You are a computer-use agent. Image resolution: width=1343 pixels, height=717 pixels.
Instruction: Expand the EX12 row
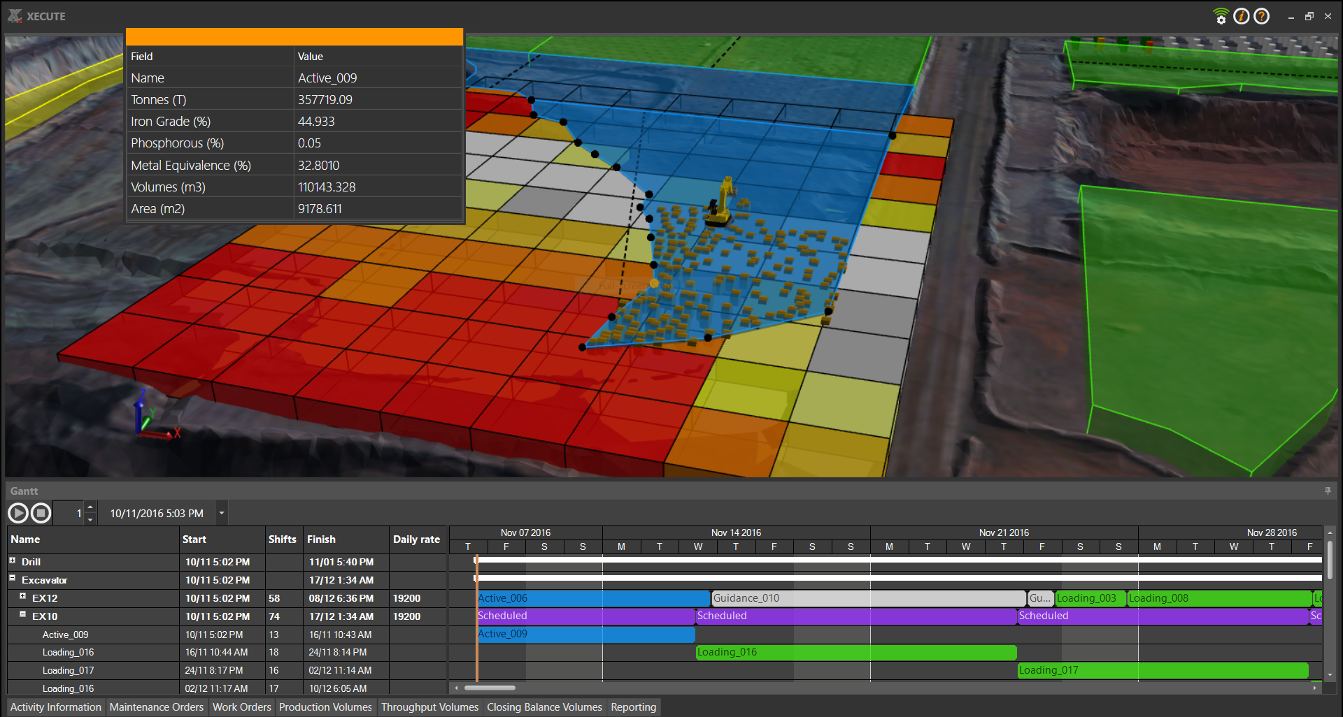pyautogui.click(x=22, y=597)
